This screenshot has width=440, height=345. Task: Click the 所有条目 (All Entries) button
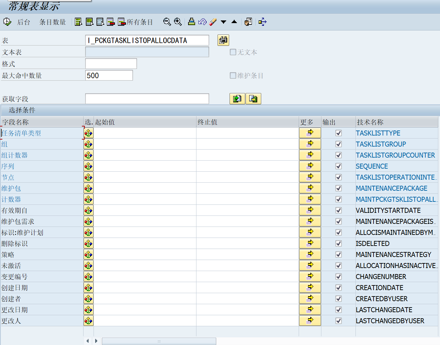pos(136,22)
